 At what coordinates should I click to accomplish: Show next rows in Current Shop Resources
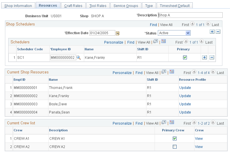tap(213, 72)
